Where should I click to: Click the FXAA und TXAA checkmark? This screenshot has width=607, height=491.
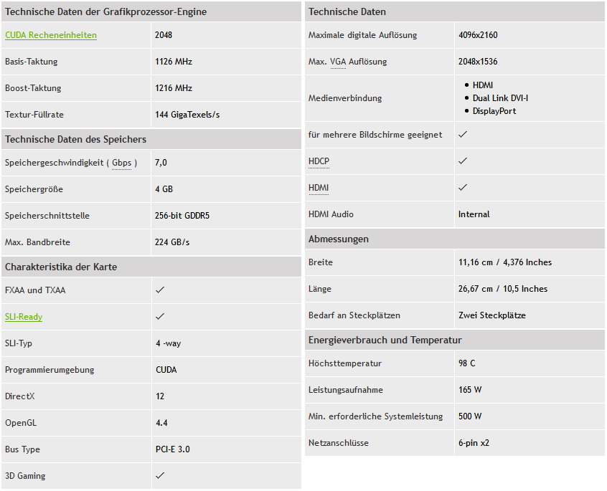(x=160, y=290)
